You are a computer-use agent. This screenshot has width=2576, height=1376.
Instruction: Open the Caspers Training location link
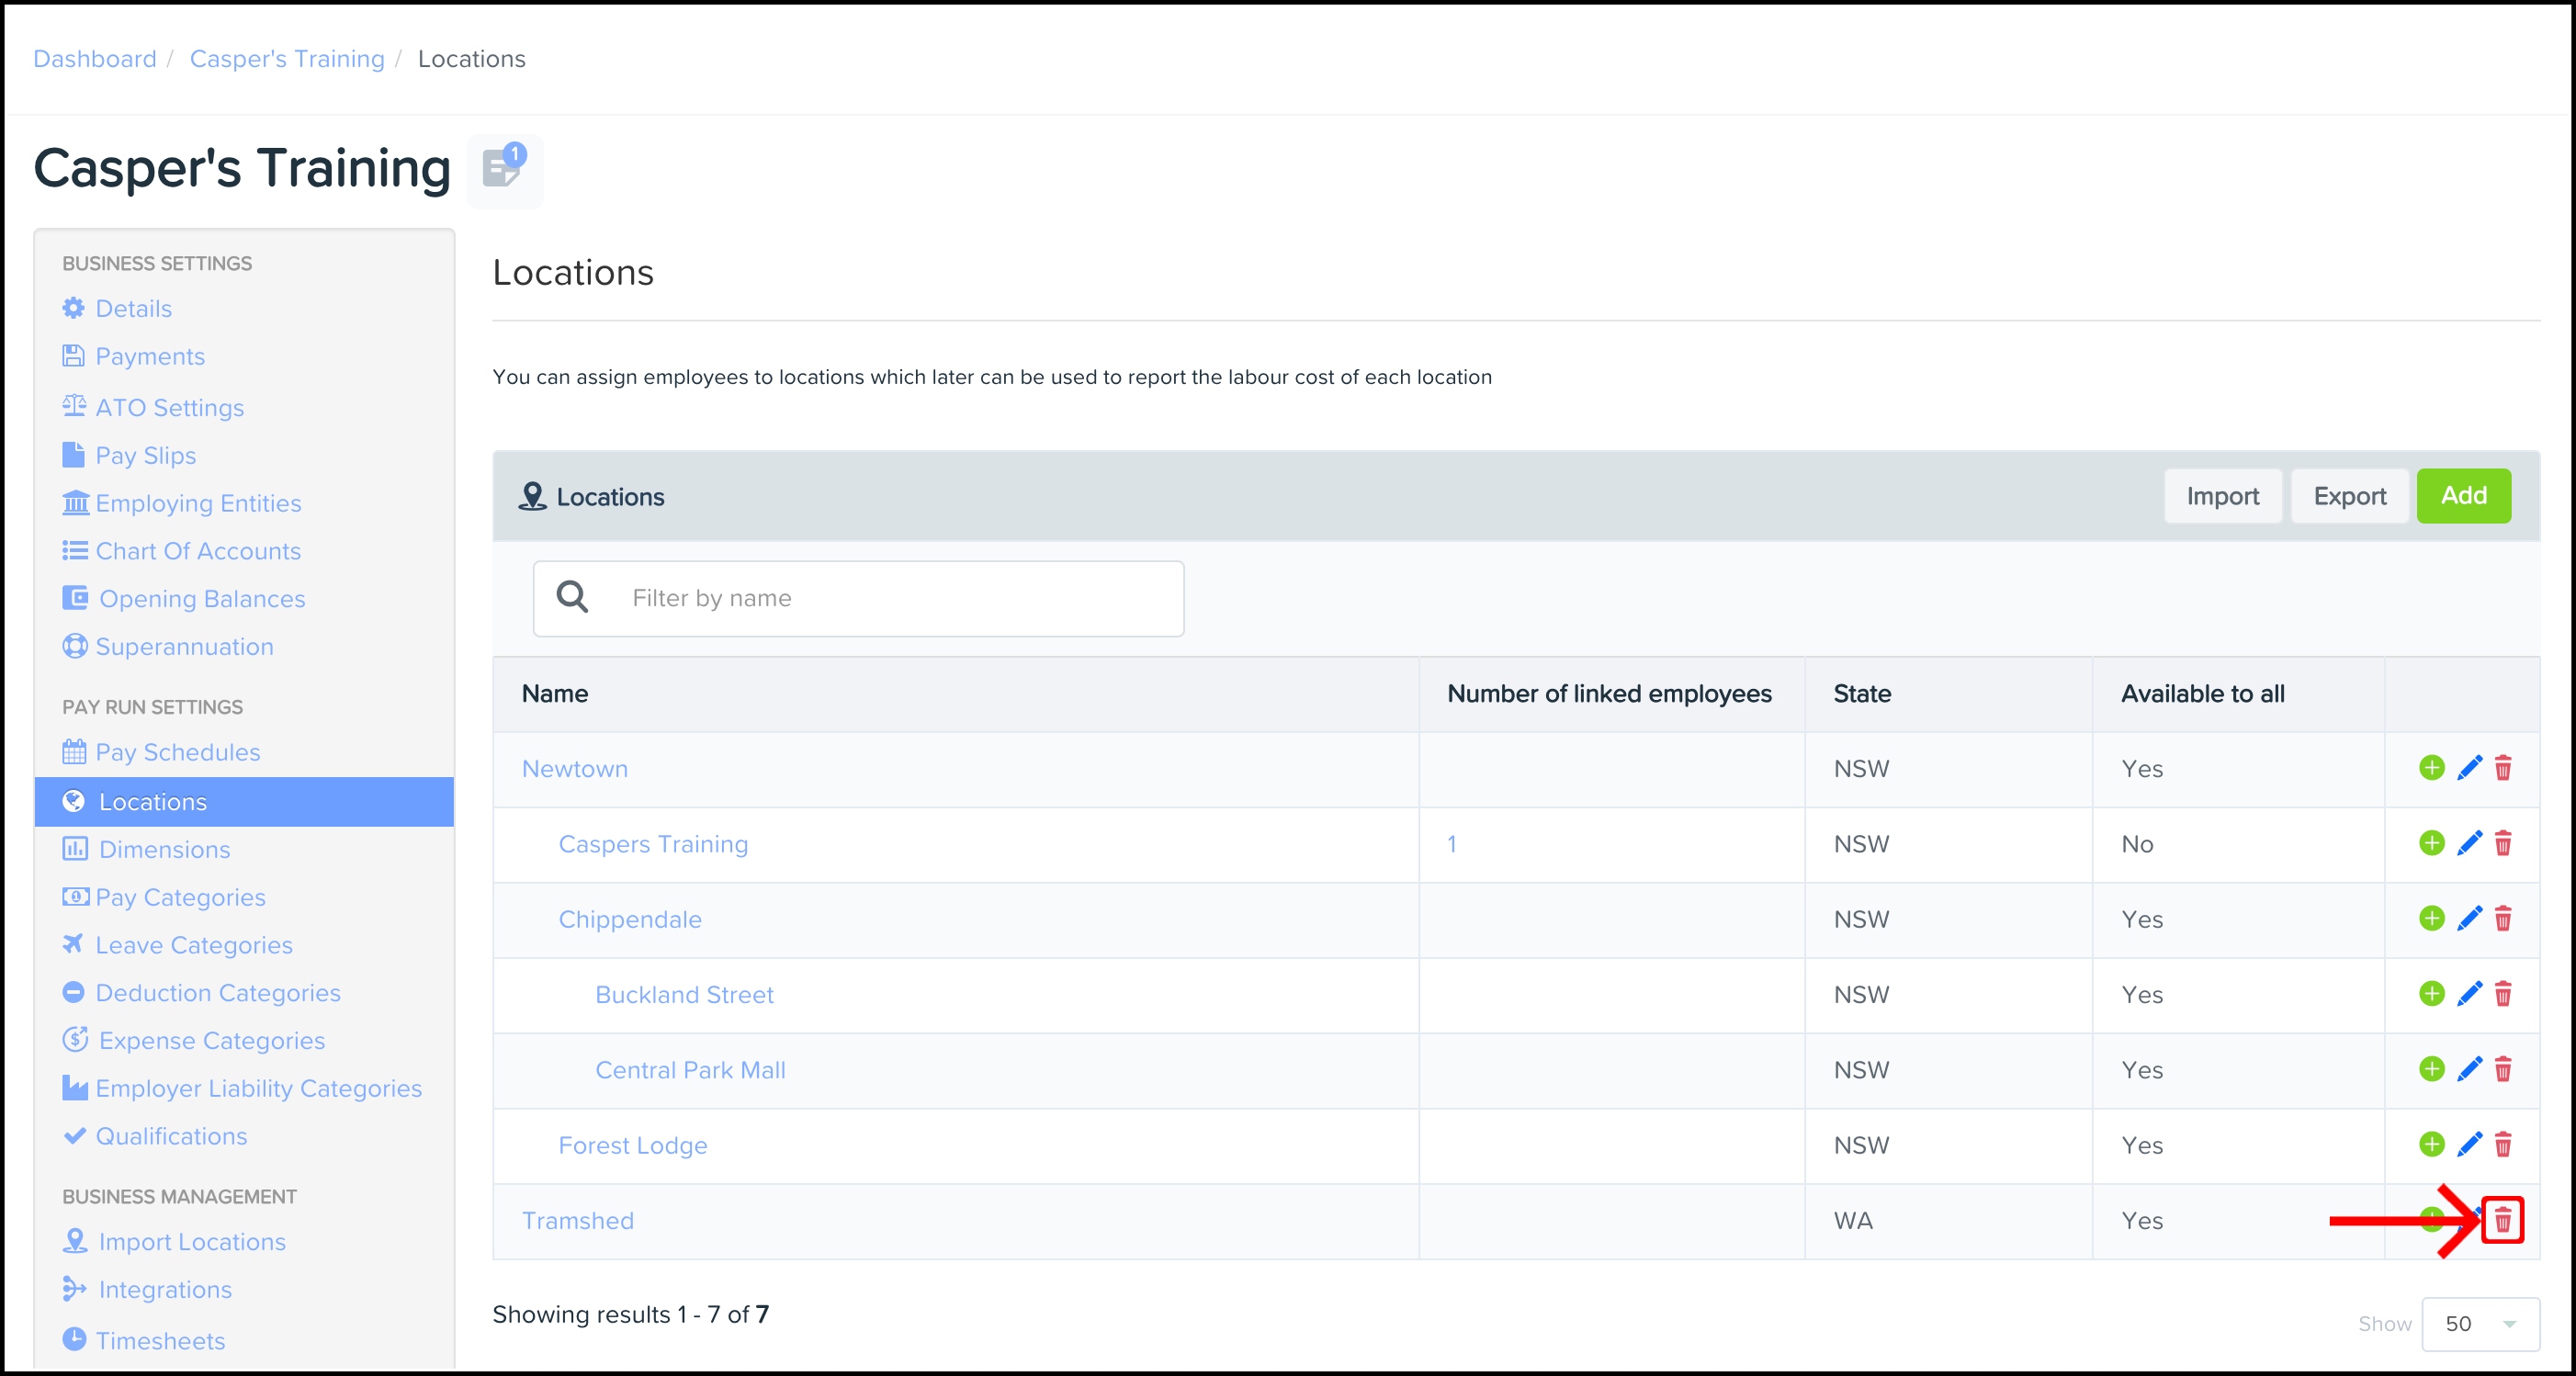(653, 844)
